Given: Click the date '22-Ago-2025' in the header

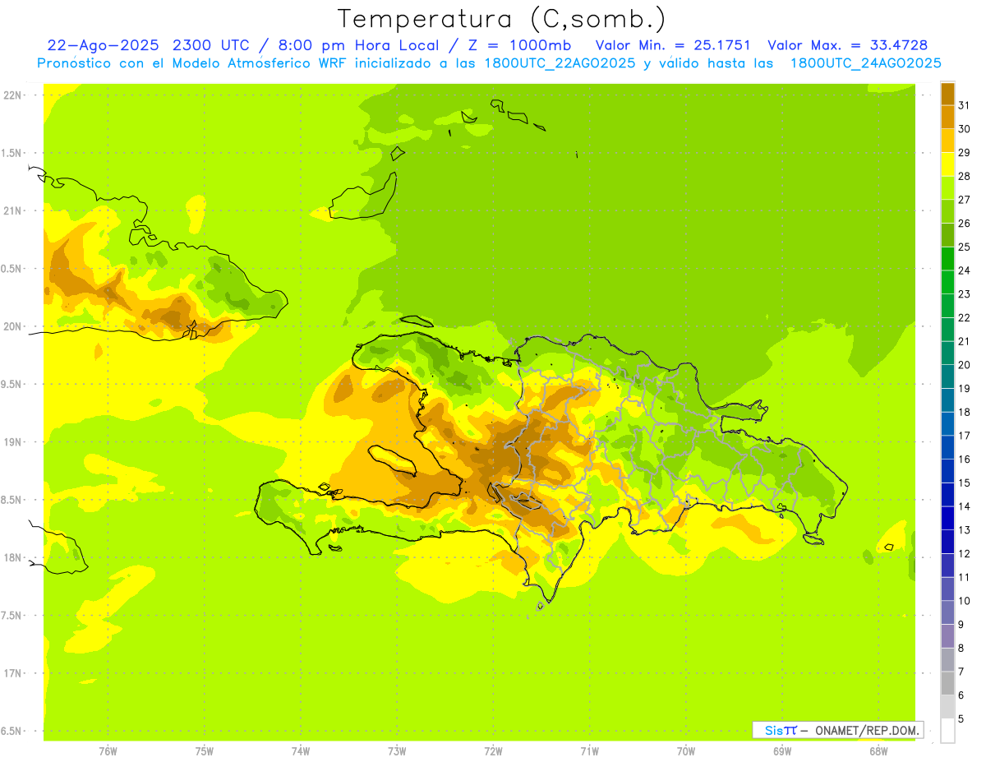Looking at the screenshot, I should click(x=104, y=45).
